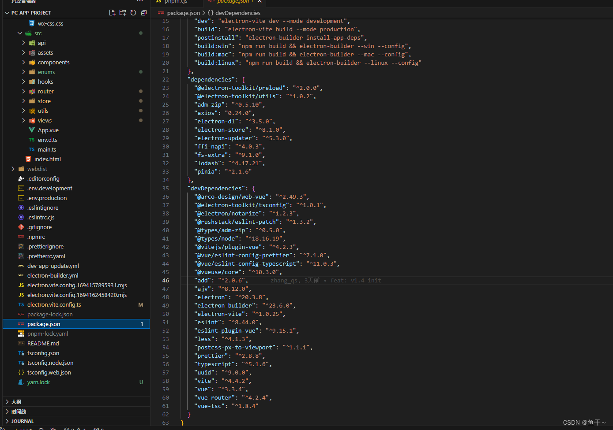Click the .env.production file icon
The height and width of the screenshot is (430, 613).
pyautogui.click(x=21, y=198)
